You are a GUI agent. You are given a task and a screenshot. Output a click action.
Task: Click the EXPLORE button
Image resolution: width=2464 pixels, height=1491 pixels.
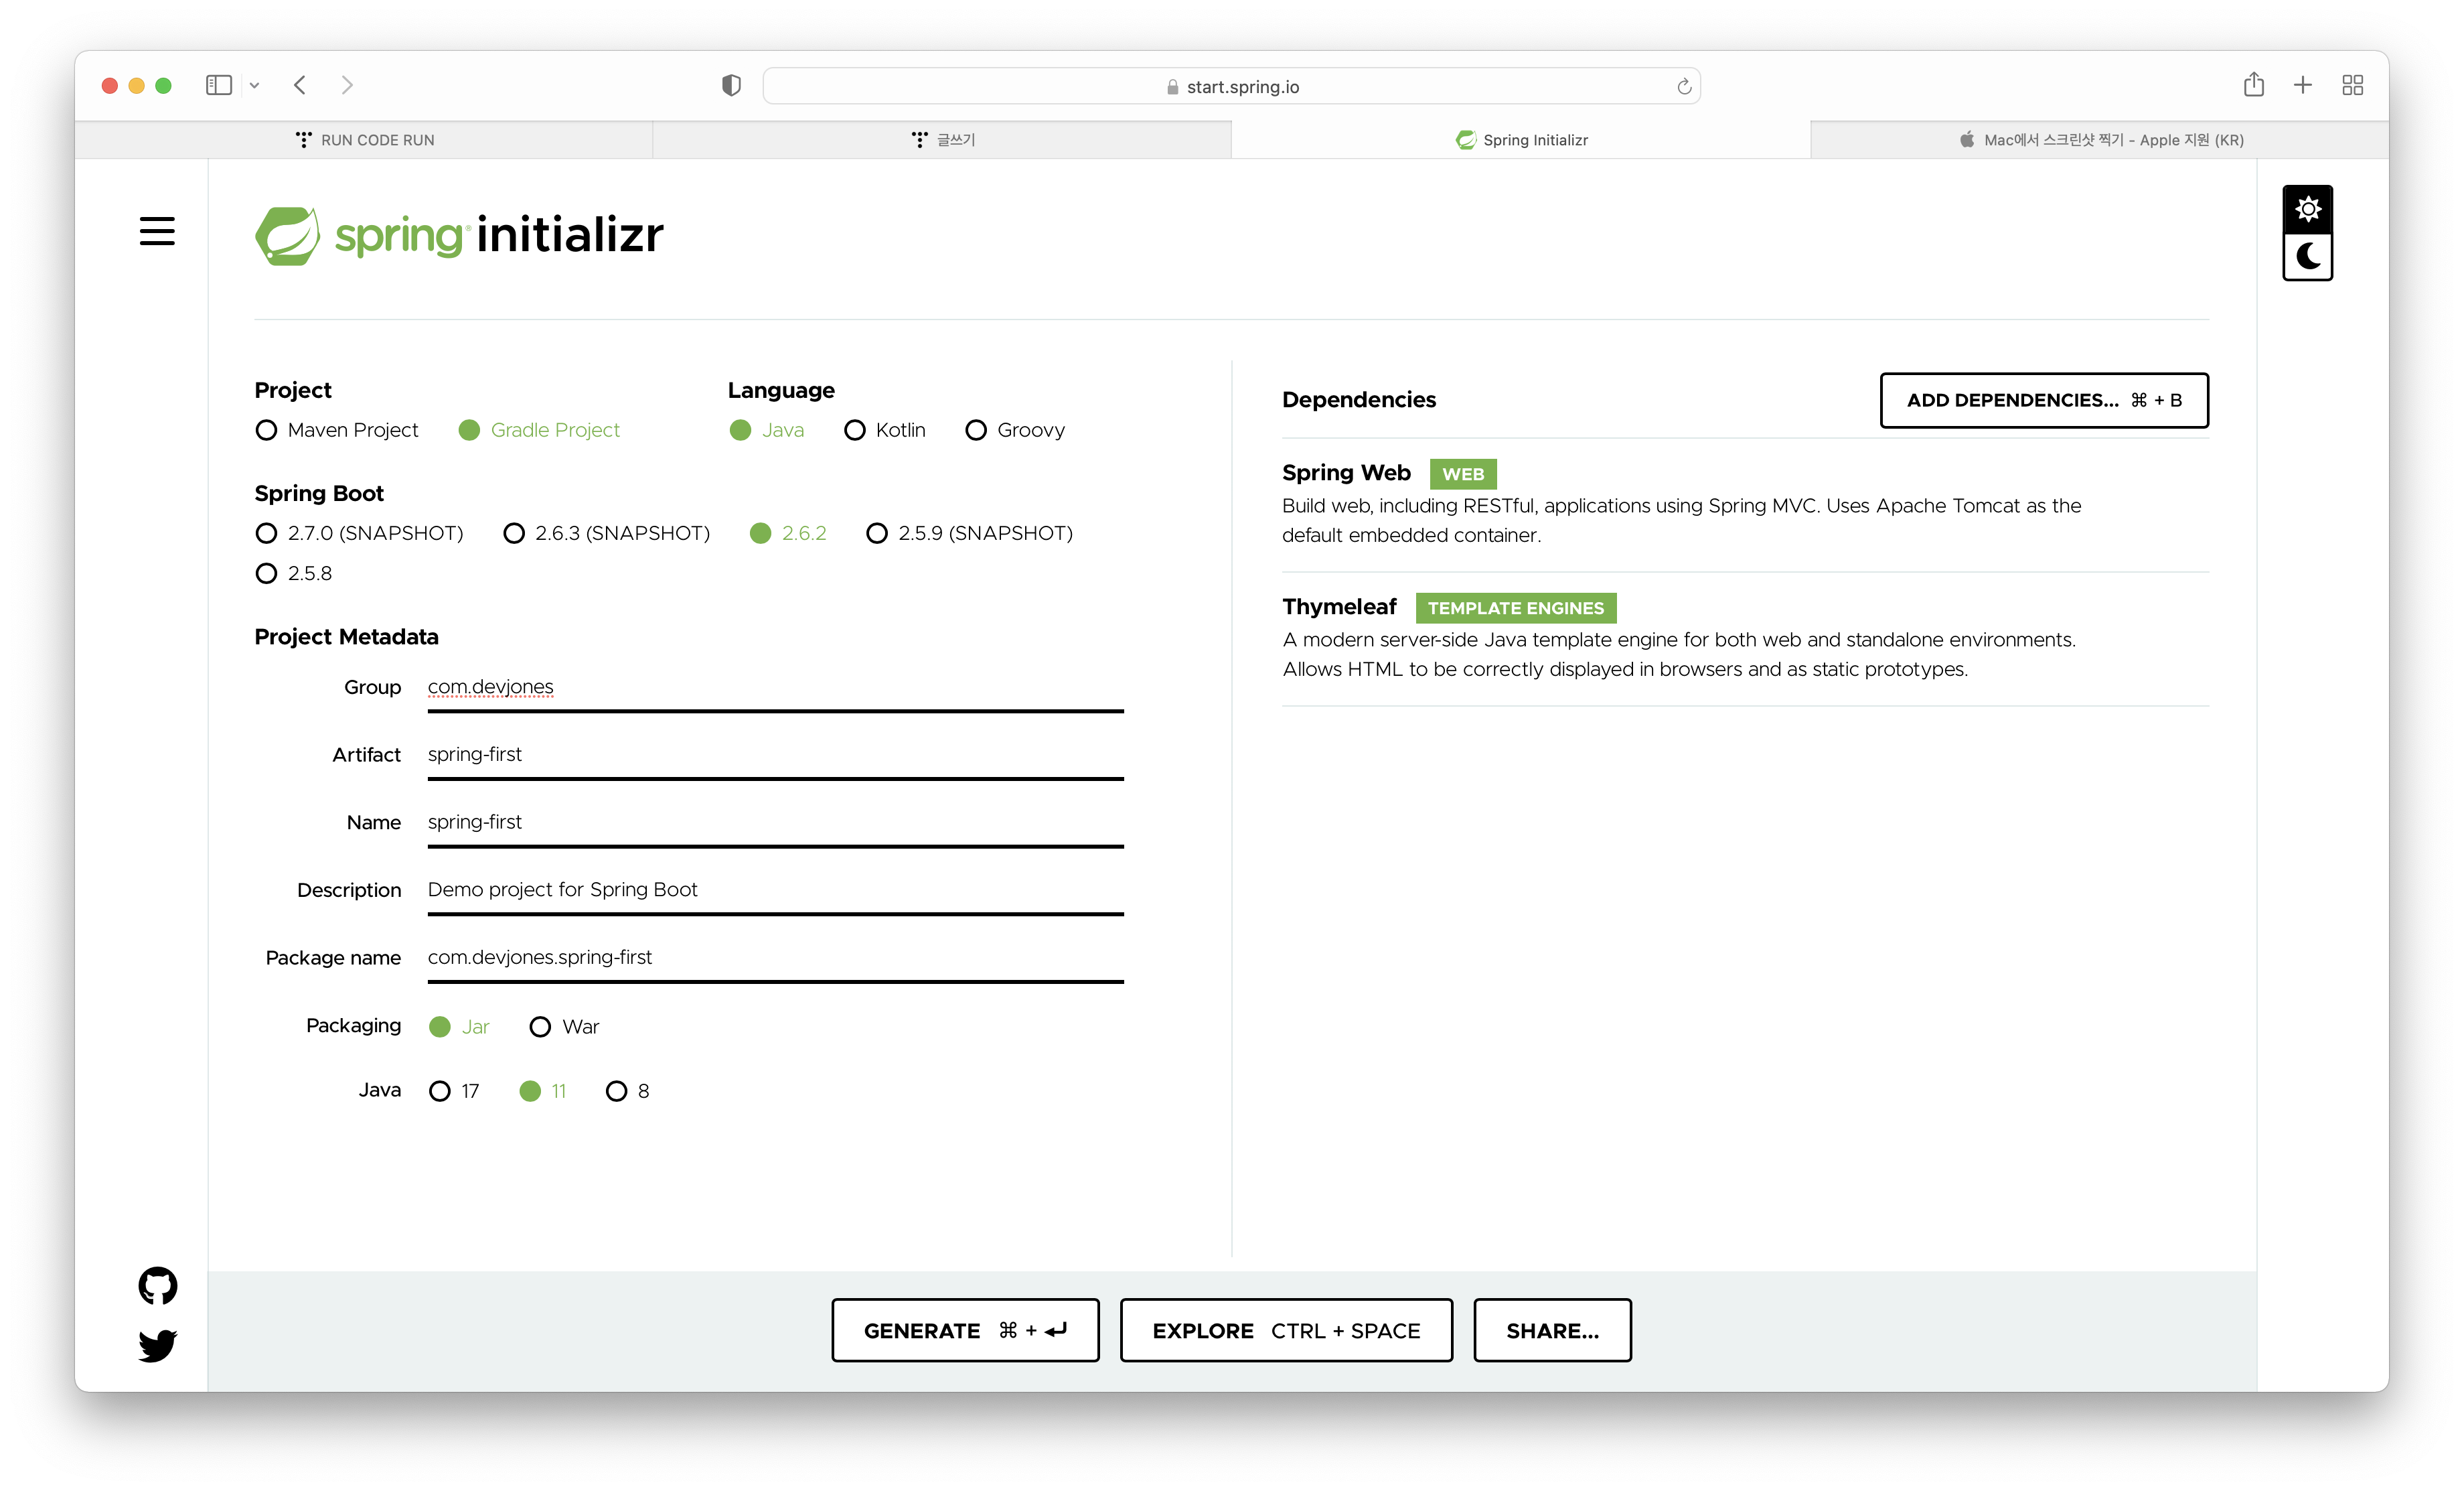(x=1285, y=1330)
